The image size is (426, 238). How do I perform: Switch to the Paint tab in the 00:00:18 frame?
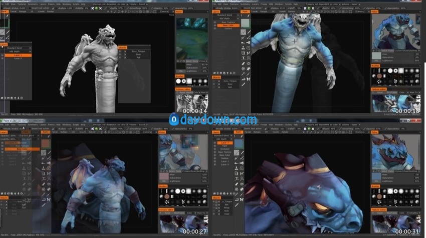point(245,11)
